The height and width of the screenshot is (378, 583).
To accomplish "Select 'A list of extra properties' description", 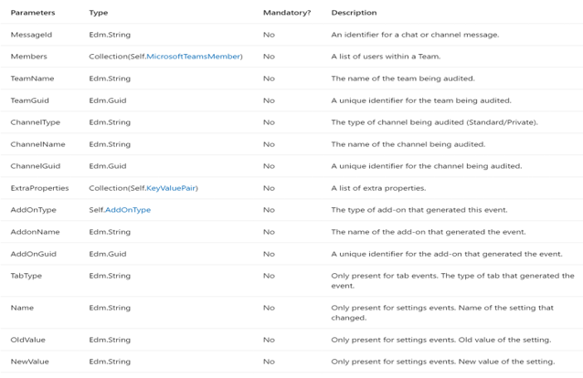I will [378, 188].
